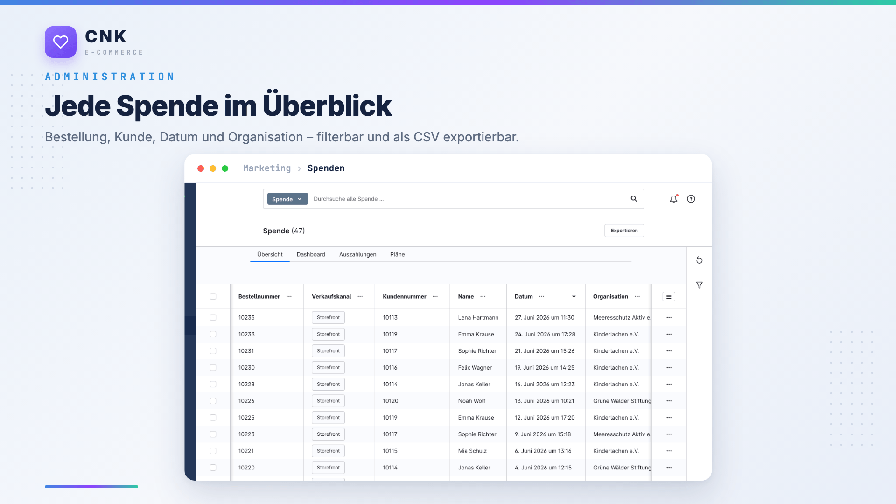896x504 pixels.
Task: Check the box for order 10233
Action: click(x=213, y=334)
